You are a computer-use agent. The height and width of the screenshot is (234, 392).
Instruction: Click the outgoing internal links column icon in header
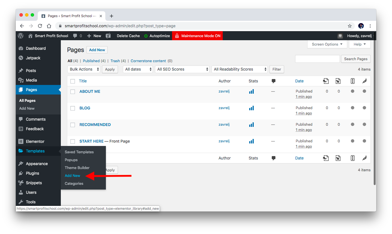pos(326,81)
